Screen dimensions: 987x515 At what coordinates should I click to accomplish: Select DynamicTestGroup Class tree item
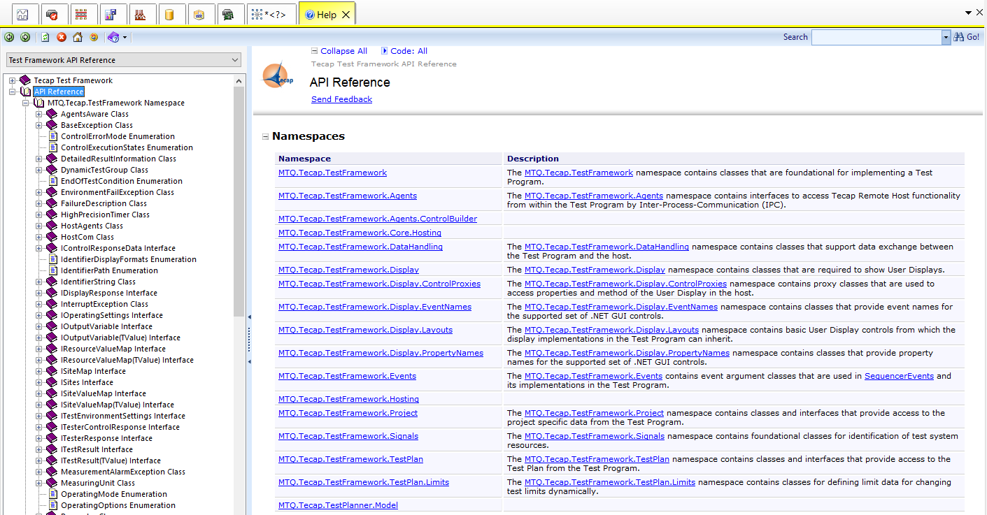(104, 170)
